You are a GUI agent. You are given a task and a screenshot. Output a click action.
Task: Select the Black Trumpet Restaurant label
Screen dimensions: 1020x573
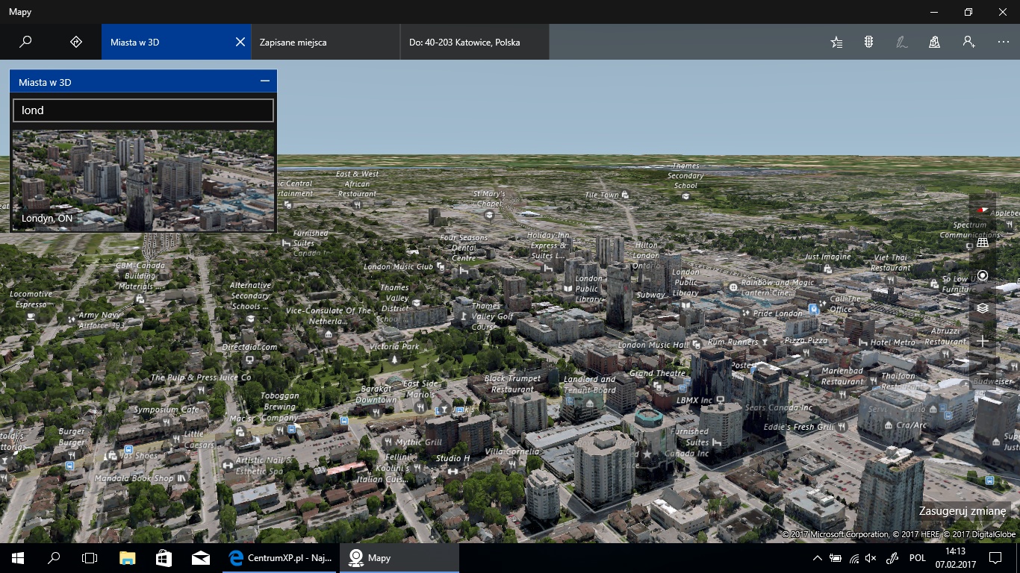pos(512,383)
